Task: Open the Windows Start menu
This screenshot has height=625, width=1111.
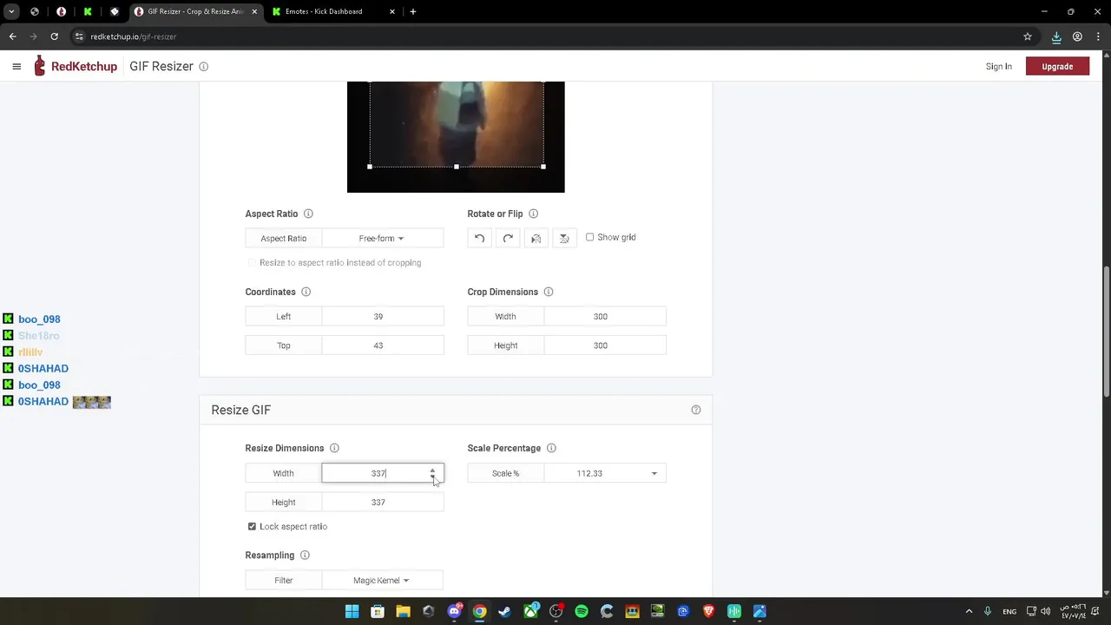Action: pyautogui.click(x=352, y=611)
